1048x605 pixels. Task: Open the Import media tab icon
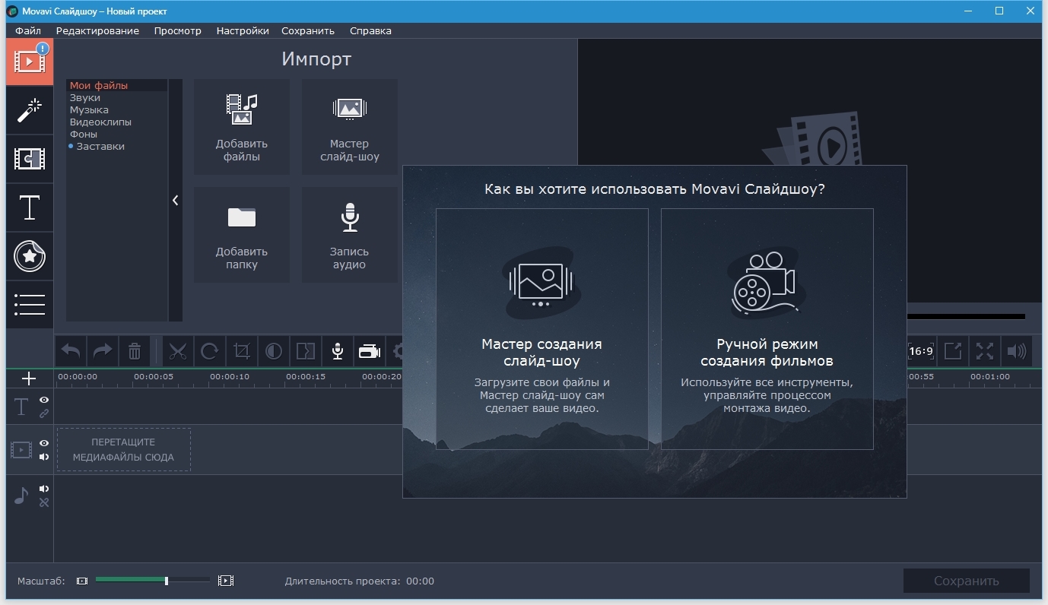tap(30, 62)
